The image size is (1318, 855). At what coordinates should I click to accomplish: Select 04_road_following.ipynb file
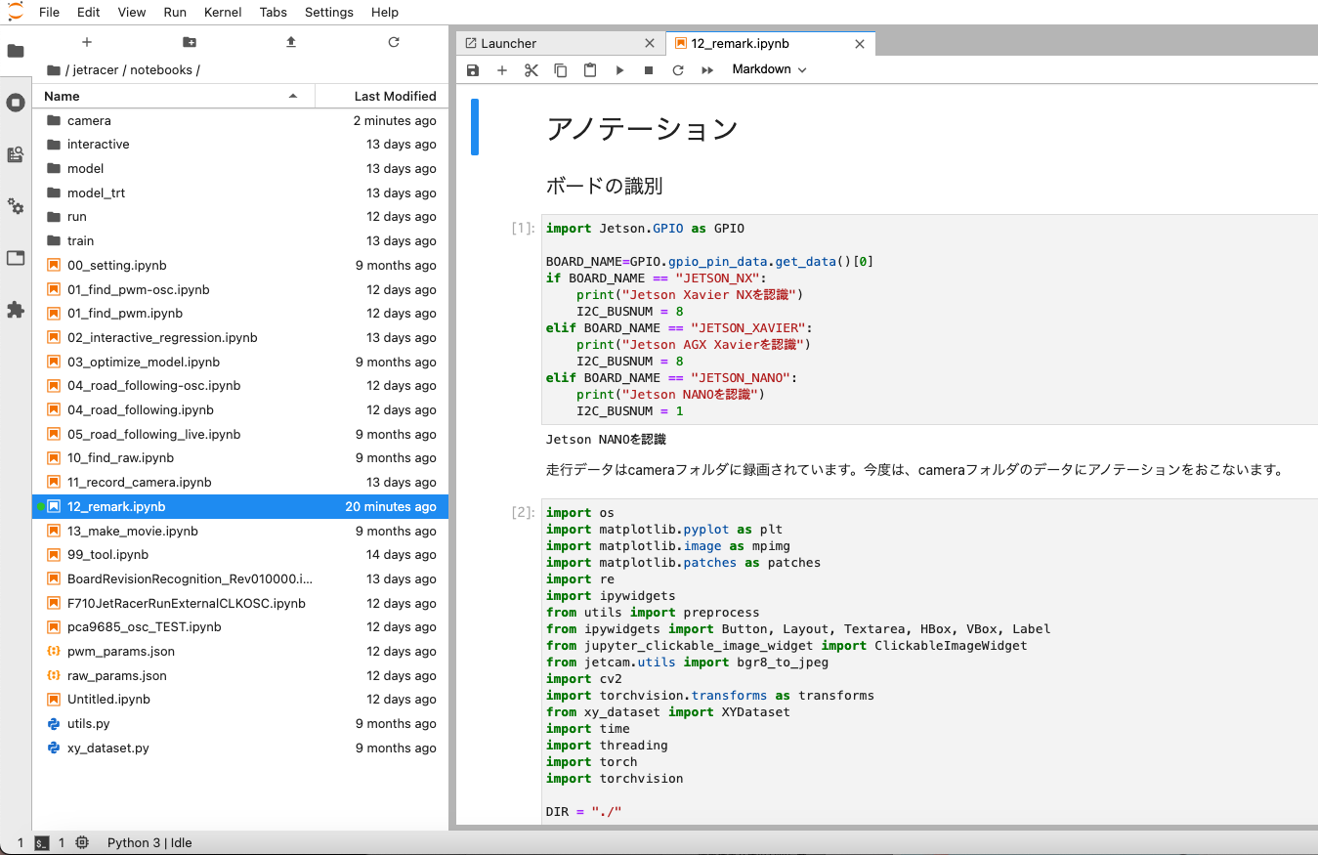(240, 409)
